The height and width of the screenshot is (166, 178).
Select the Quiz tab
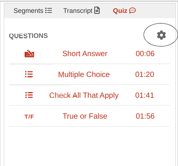pos(124,11)
